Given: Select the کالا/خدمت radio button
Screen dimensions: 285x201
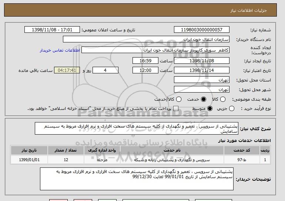Looking at the screenshot, I should [179, 99].
